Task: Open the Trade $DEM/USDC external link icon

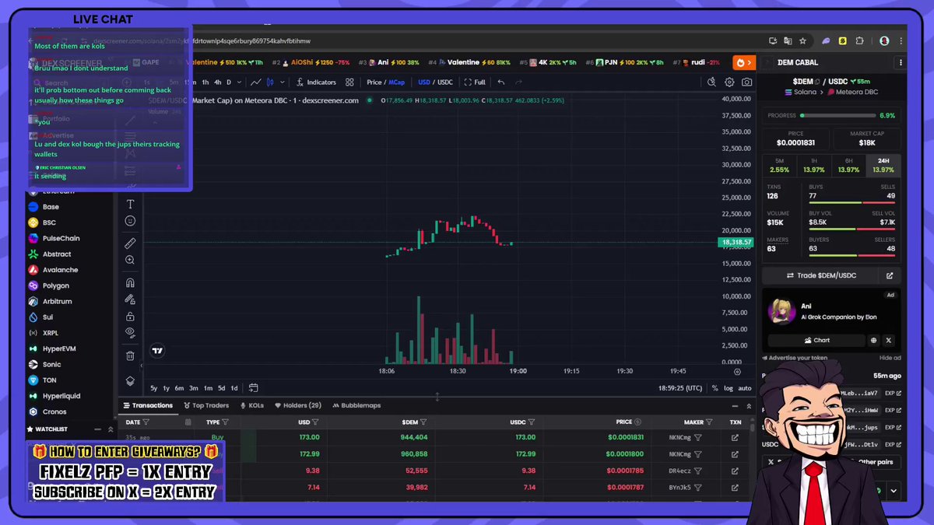Action: pyautogui.click(x=890, y=275)
